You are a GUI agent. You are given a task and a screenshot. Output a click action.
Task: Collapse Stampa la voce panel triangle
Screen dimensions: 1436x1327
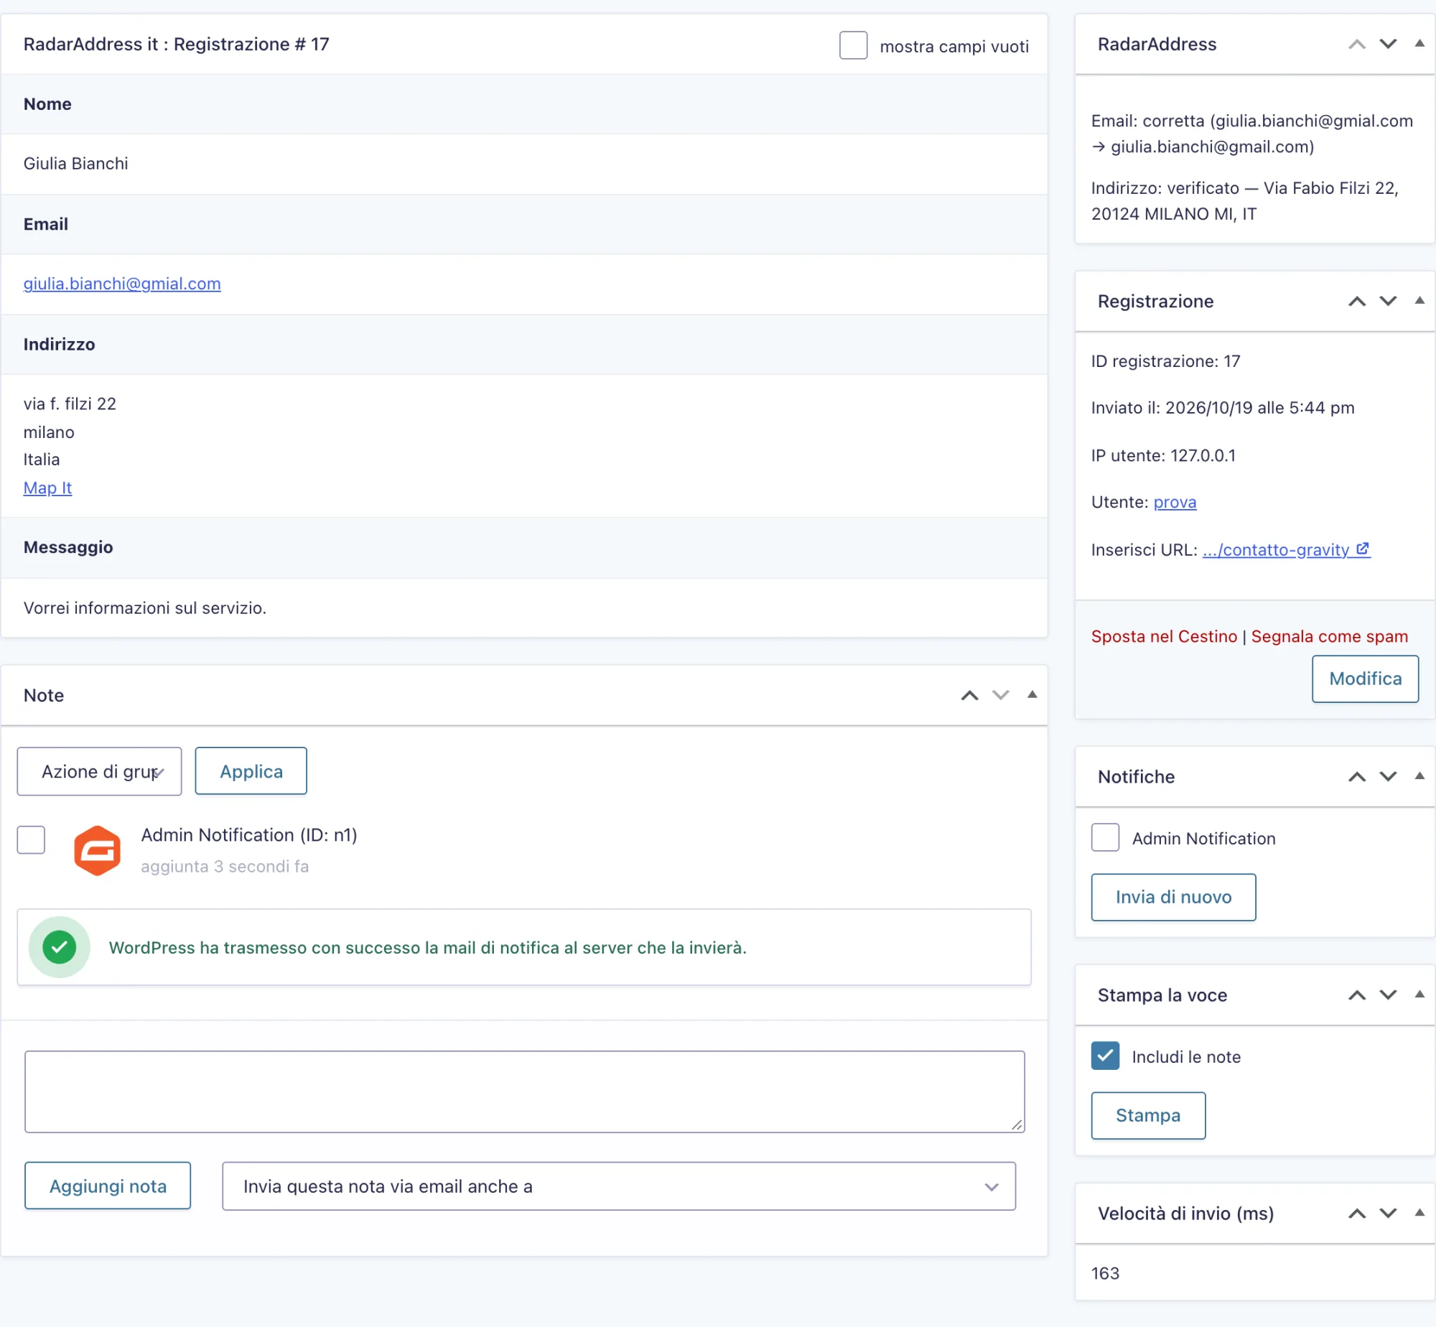coord(1419,995)
